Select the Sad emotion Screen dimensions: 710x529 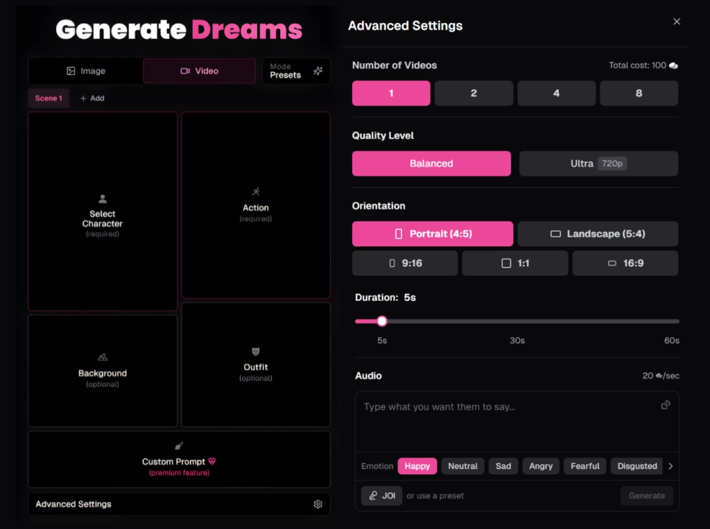tap(503, 466)
